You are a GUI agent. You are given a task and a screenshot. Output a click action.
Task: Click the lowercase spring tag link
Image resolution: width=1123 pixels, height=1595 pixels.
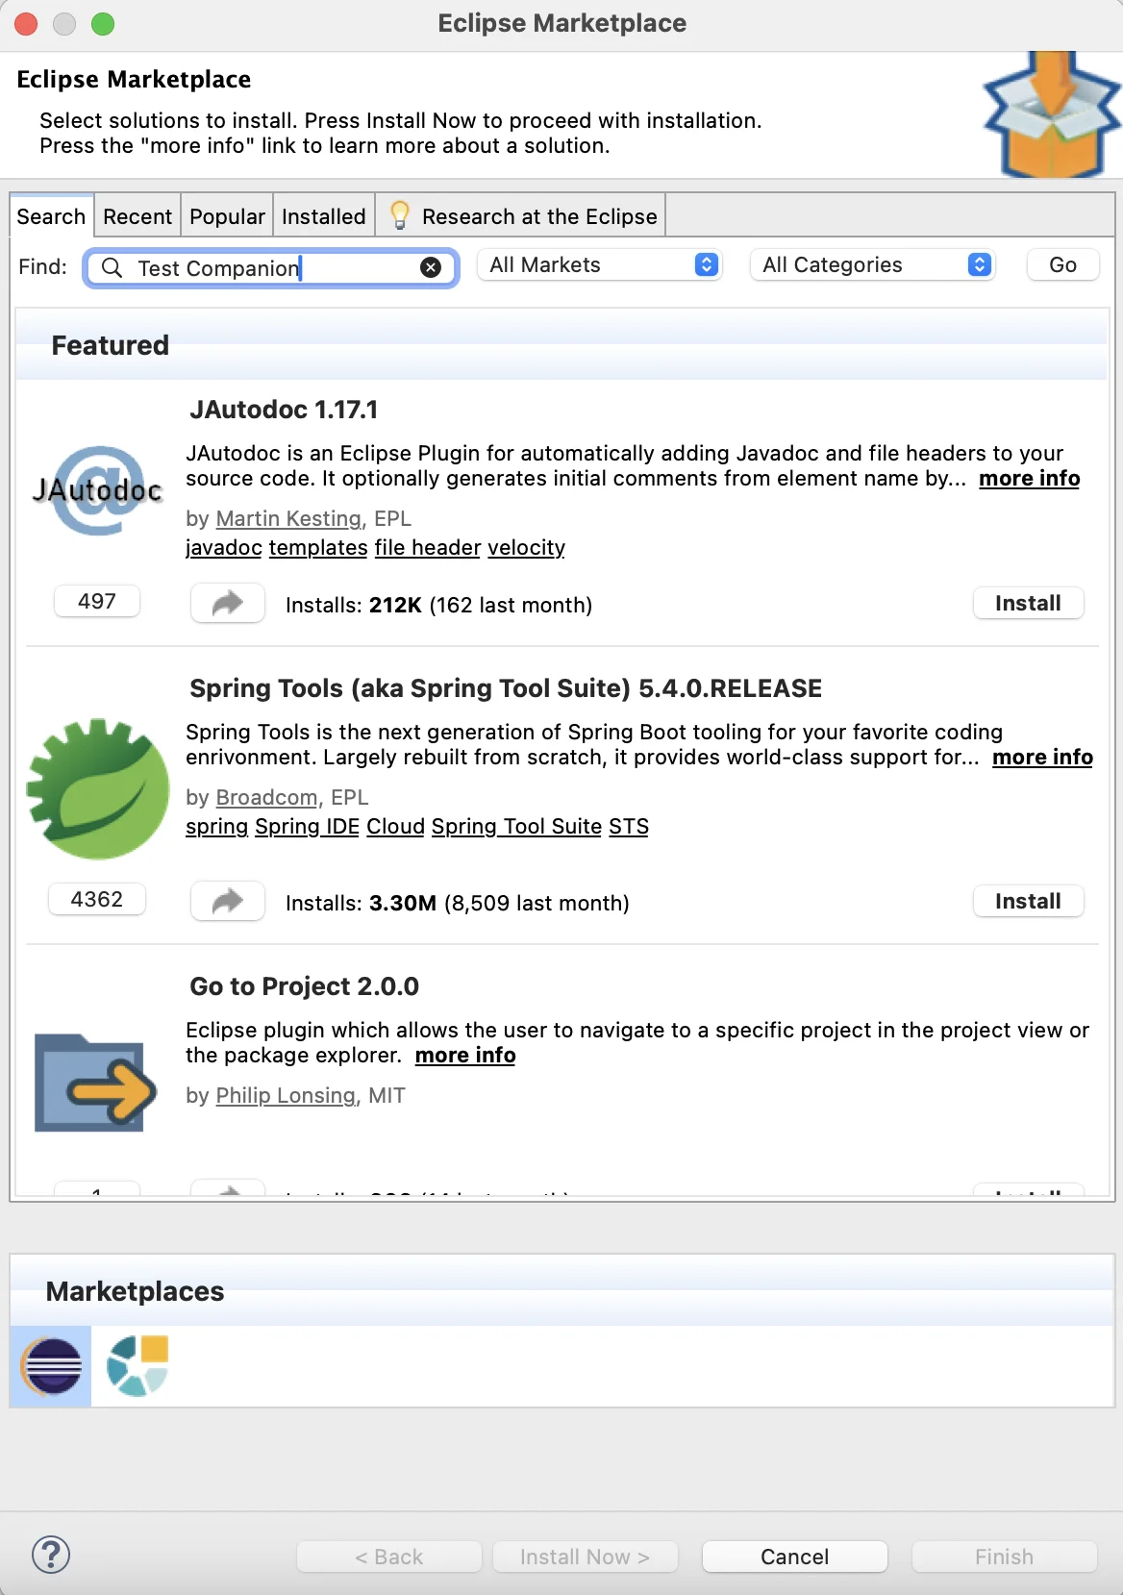click(x=216, y=827)
